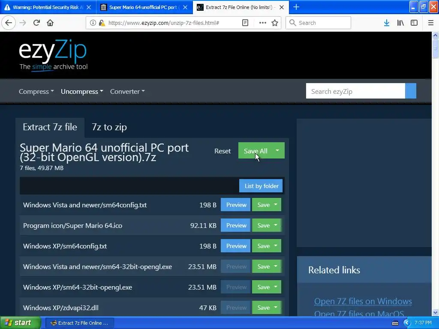The width and height of the screenshot is (439, 329).
Task: Expand the Save All dropdown arrow
Action: [277, 151]
